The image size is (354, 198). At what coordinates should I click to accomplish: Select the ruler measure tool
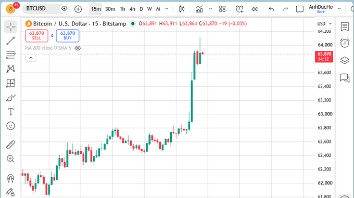coord(10,144)
